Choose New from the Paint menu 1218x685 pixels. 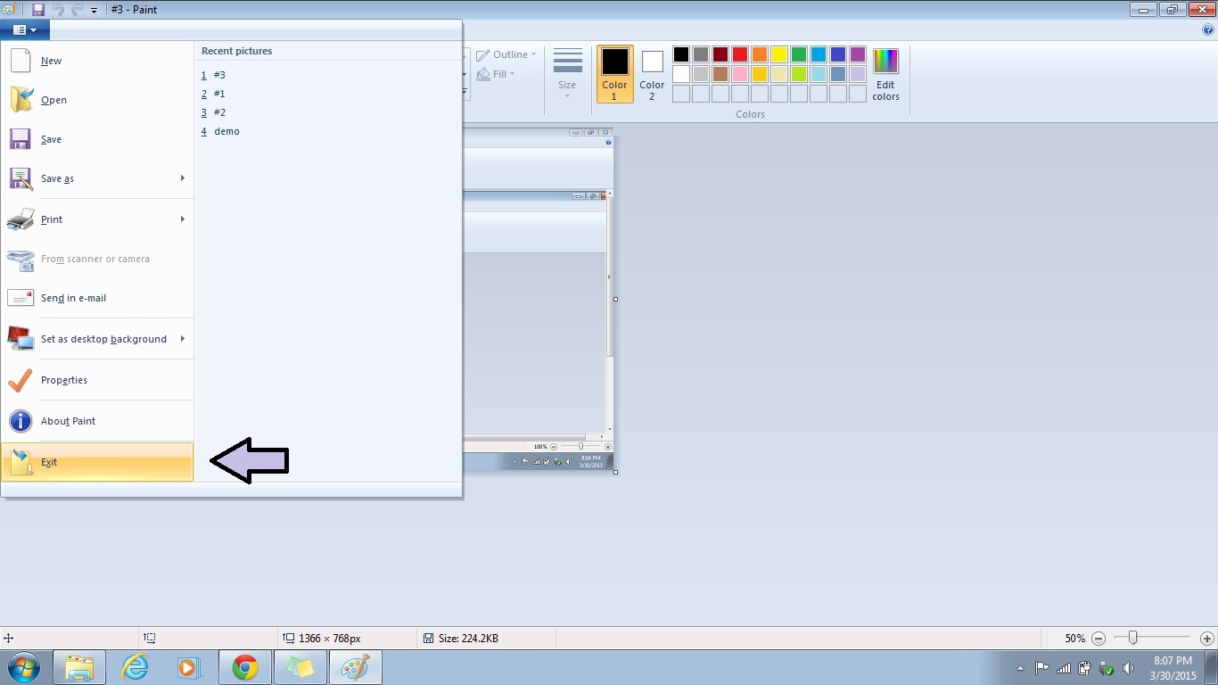[97, 61]
